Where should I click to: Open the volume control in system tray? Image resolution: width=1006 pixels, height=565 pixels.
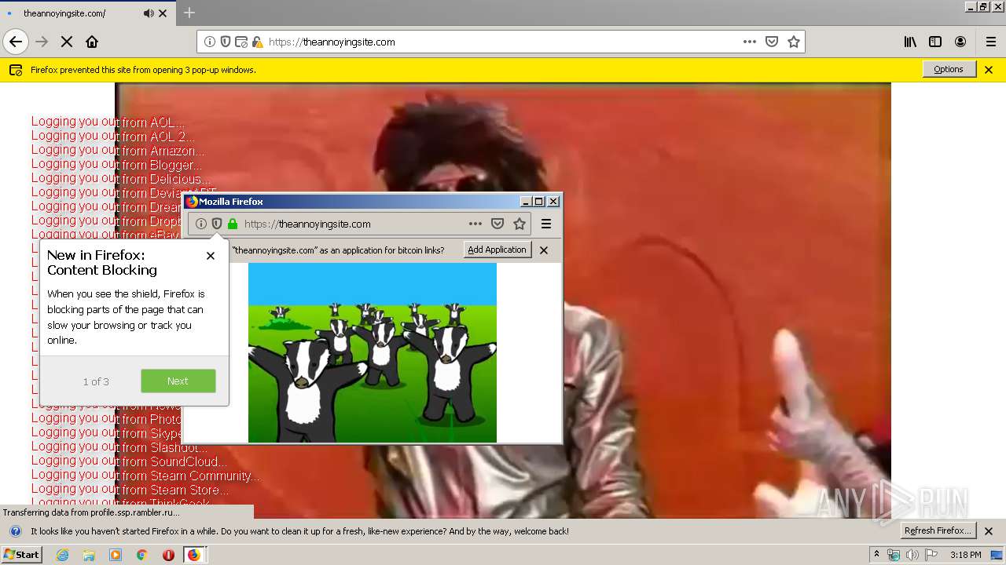912,555
